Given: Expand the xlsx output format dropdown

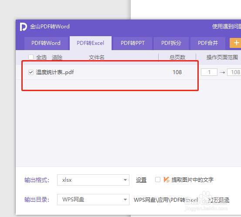Looking at the screenshot, I should [93, 180].
